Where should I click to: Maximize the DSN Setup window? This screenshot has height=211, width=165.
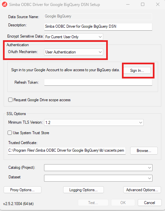point(143,4)
